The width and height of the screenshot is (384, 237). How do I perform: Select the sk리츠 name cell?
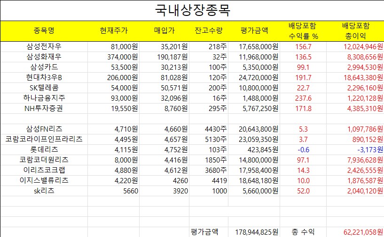point(44,191)
